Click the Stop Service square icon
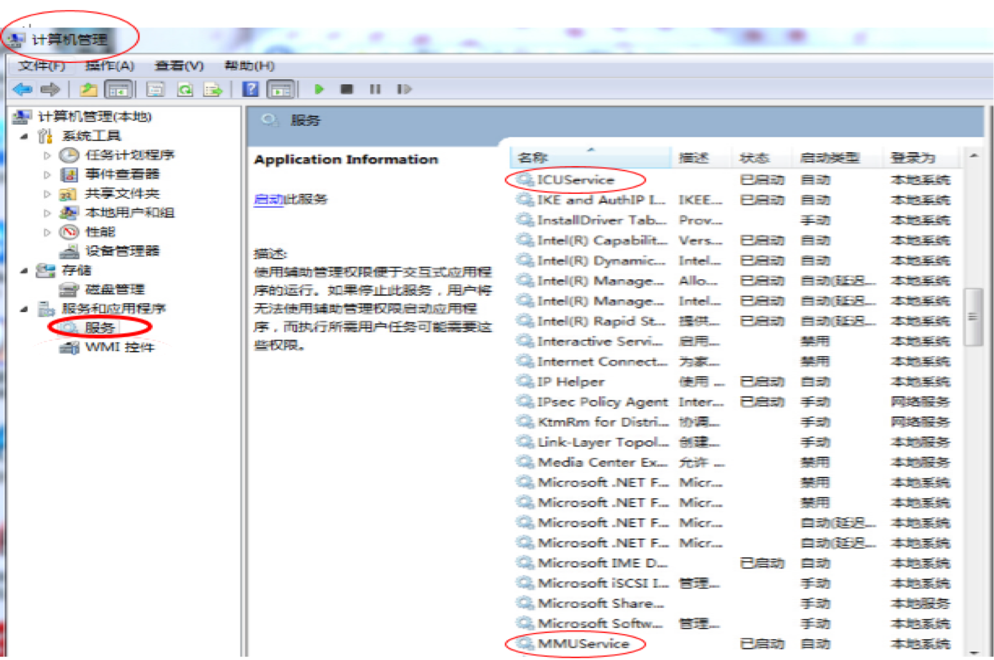Screen dimensions: 994x660 (347, 89)
